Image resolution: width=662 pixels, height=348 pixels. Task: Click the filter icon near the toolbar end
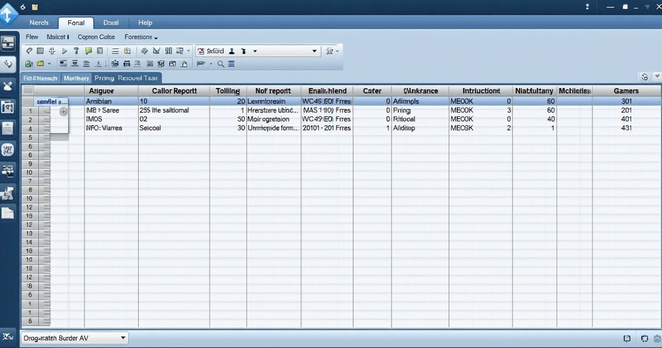click(330, 50)
